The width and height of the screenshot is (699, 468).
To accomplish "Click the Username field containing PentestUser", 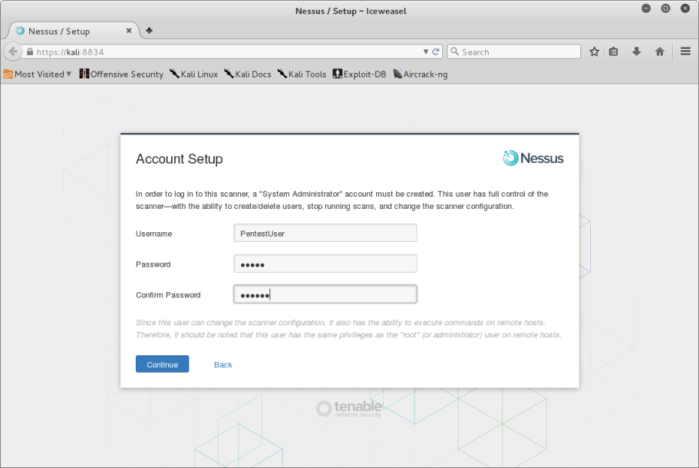I will pyautogui.click(x=325, y=234).
